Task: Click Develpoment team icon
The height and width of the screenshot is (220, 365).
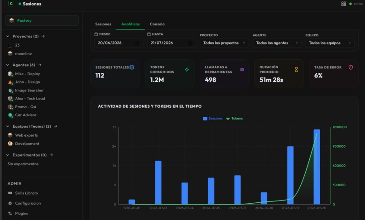Action: point(10,143)
